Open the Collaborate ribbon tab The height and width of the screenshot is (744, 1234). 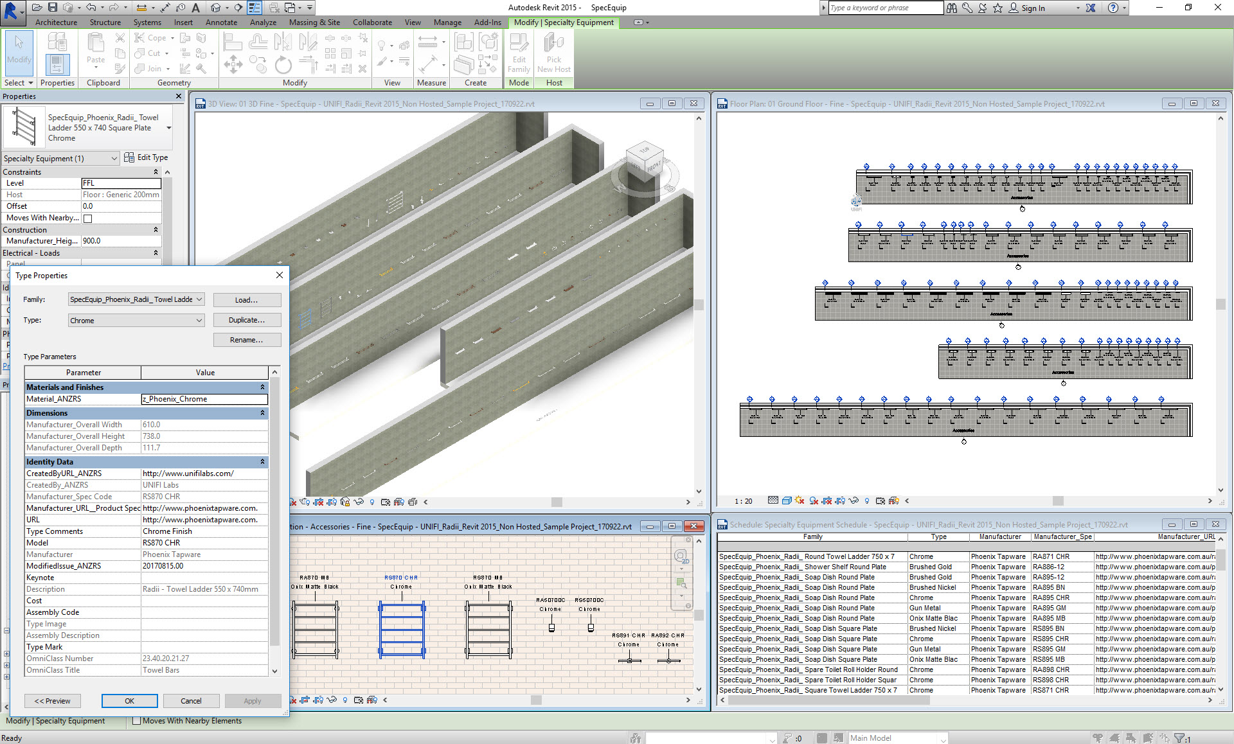click(x=372, y=22)
